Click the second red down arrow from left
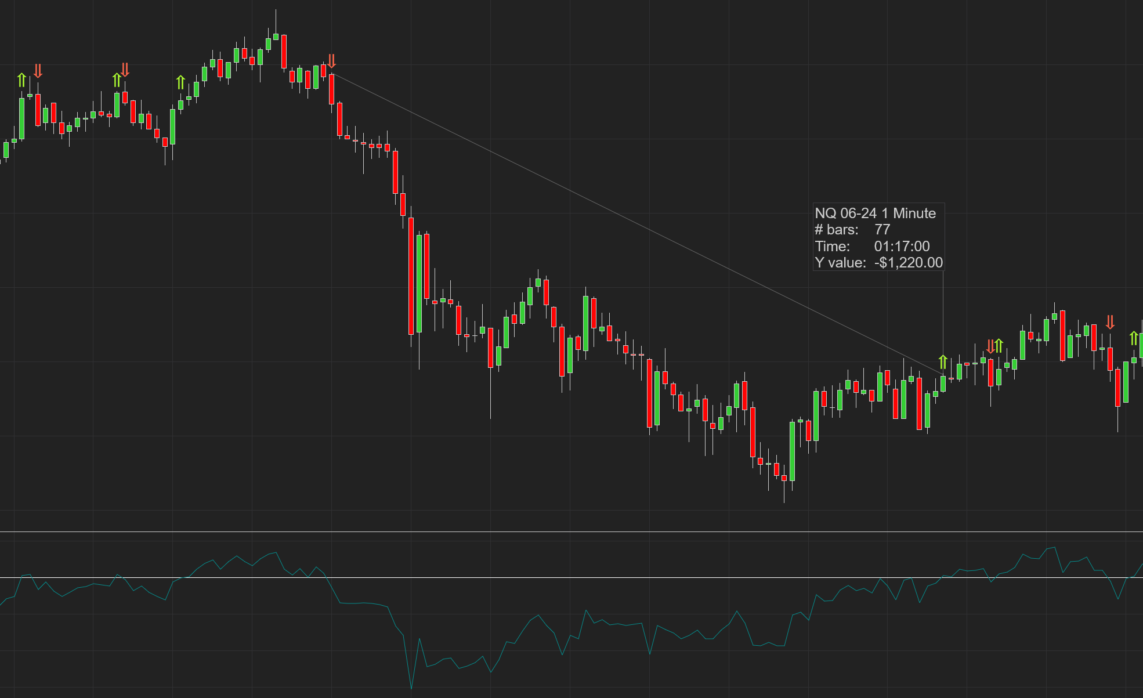 (125, 70)
